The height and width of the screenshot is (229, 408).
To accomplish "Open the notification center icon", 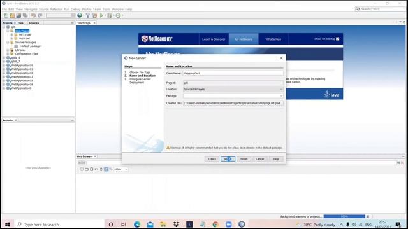I will (x=398, y=225).
